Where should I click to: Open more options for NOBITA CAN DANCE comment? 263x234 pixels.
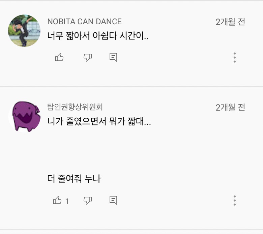pyautogui.click(x=235, y=58)
